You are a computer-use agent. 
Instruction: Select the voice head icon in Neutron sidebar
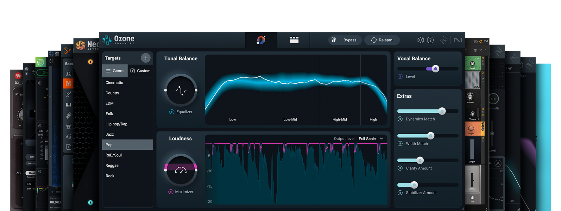click(68, 136)
